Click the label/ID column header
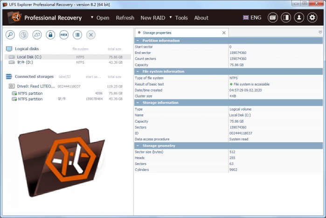This screenshot has height=218, width=326. [x=64, y=77]
